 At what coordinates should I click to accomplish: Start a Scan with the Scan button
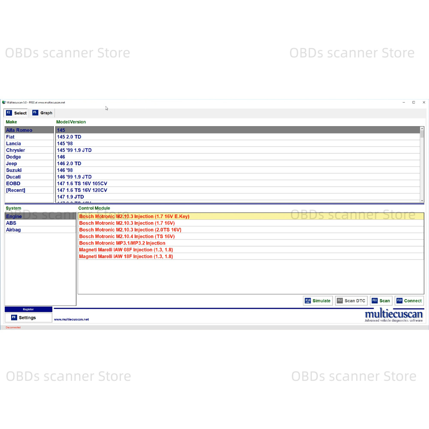pos(381,301)
